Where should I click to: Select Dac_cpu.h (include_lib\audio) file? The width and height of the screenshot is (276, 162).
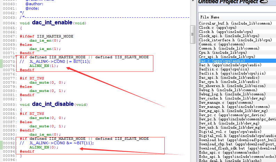click(x=229, y=82)
